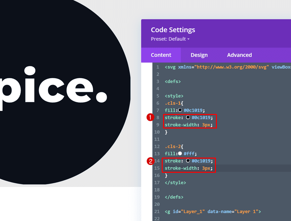Viewport: 291px width, 221px height.
Task: Open the stroke color swatch on line 8
Action: [x=188, y=118]
